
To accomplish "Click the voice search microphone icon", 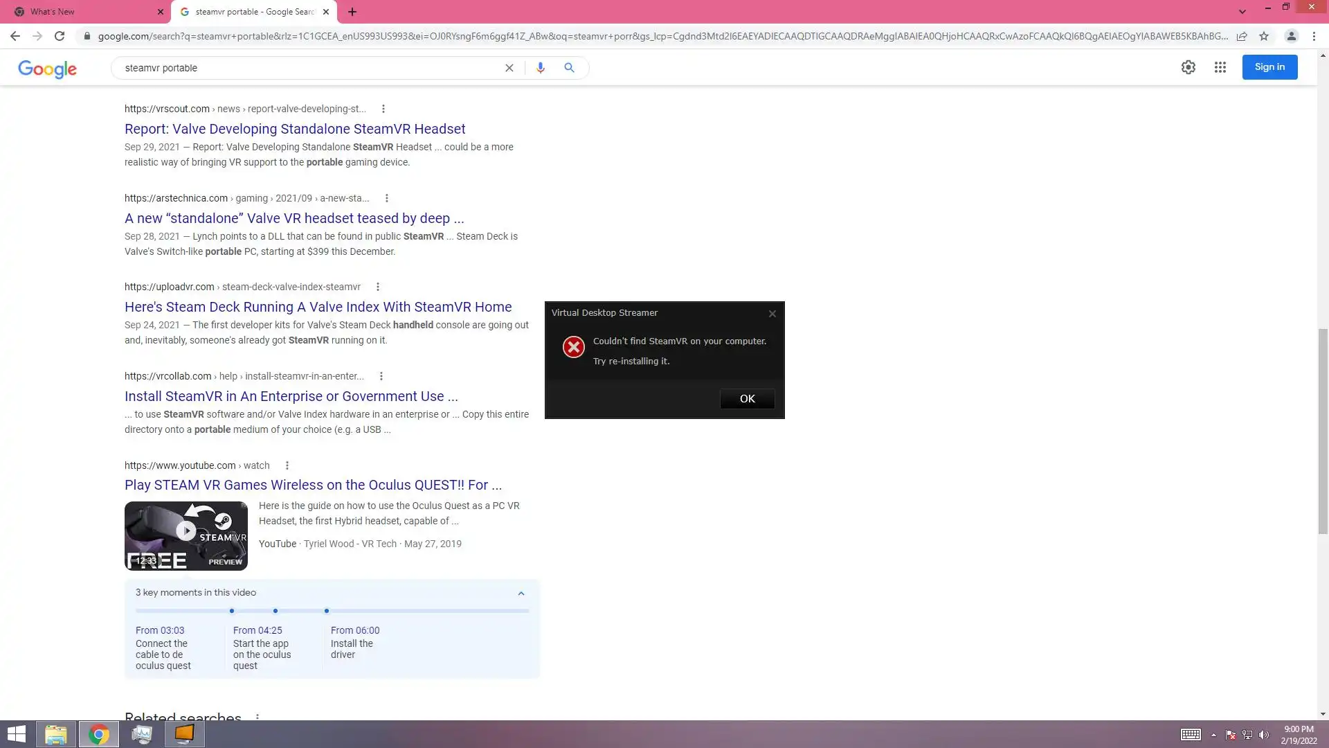I will pyautogui.click(x=541, y=68).
